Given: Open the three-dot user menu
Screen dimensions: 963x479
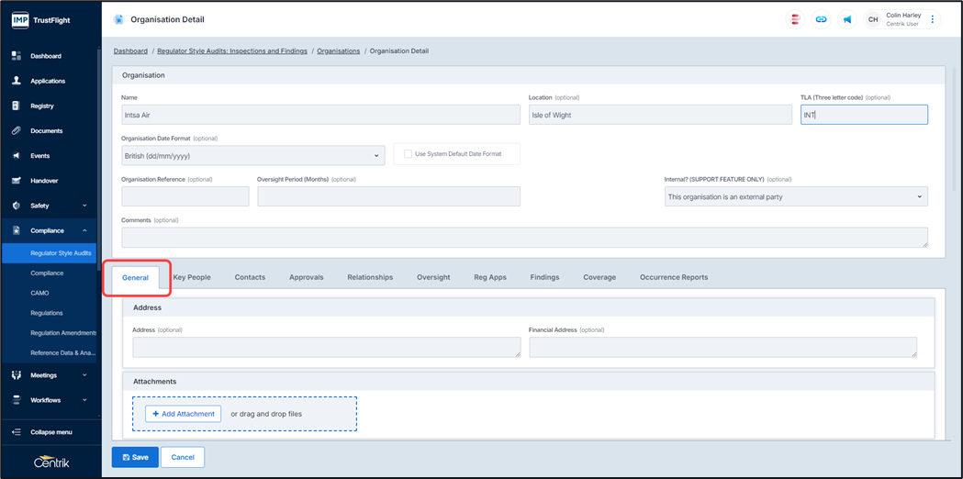Looking at the screenshot, I should pos(933,19).
